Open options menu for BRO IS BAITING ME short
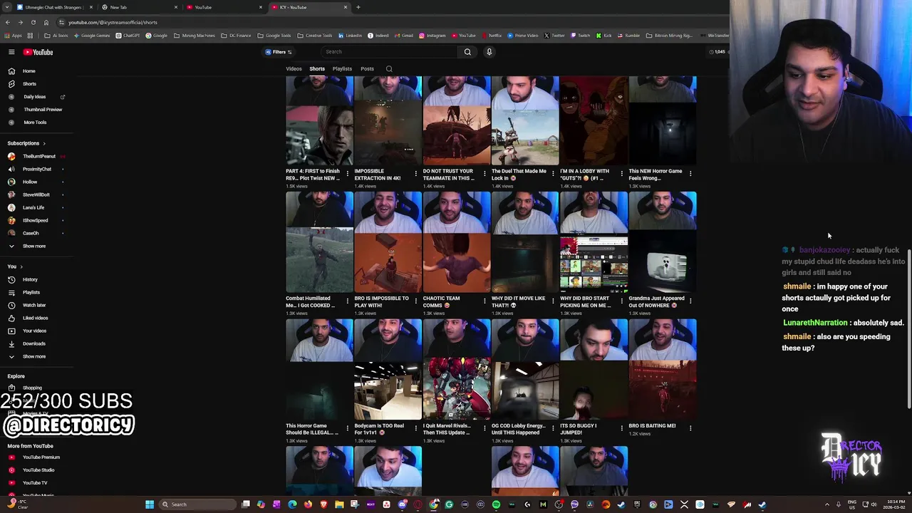 click(690, 428)
